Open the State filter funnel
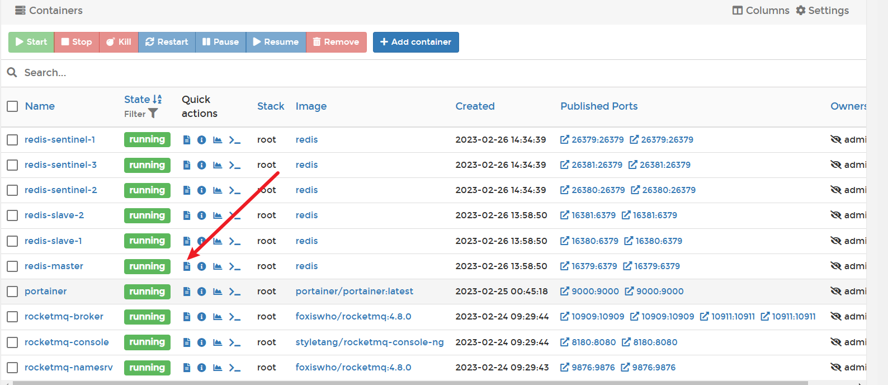Screen dimensions: 888x385 point(153,114)
